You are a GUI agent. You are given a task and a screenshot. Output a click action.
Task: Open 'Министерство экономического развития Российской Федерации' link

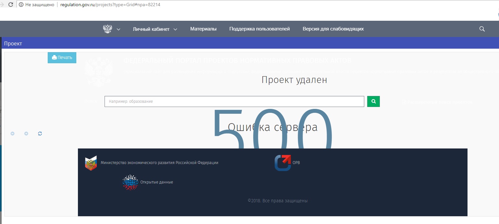point(159,163)
